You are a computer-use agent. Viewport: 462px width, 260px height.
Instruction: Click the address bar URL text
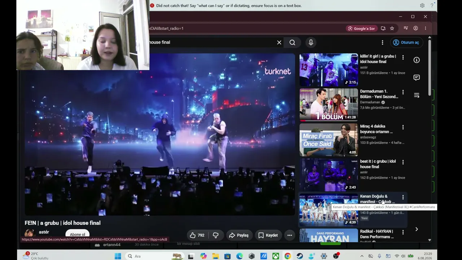[x=166, y=28]
